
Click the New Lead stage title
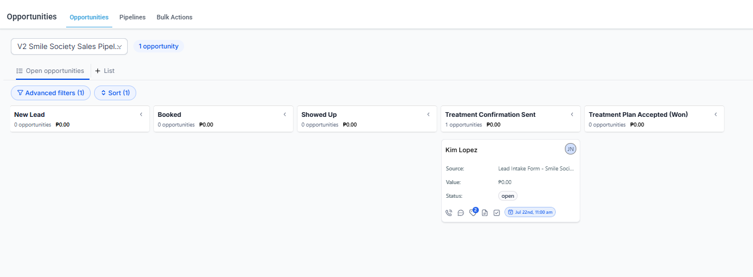30,115
